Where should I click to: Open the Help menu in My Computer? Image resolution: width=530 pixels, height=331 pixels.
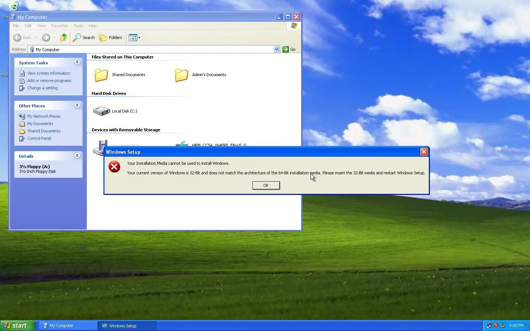92,26
